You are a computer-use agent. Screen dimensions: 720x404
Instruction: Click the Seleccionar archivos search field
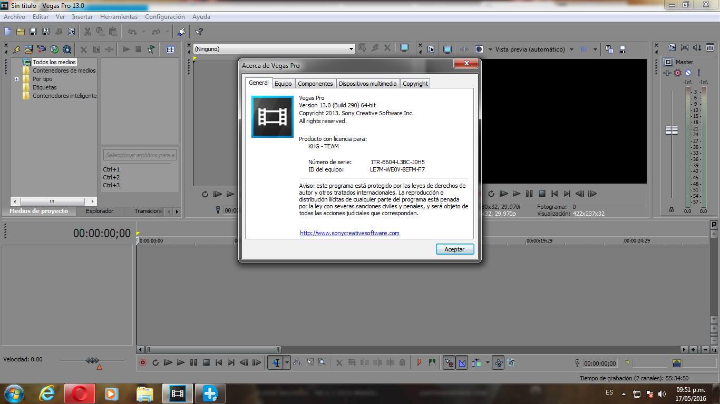pyautogui.click(x=140, y=155)
